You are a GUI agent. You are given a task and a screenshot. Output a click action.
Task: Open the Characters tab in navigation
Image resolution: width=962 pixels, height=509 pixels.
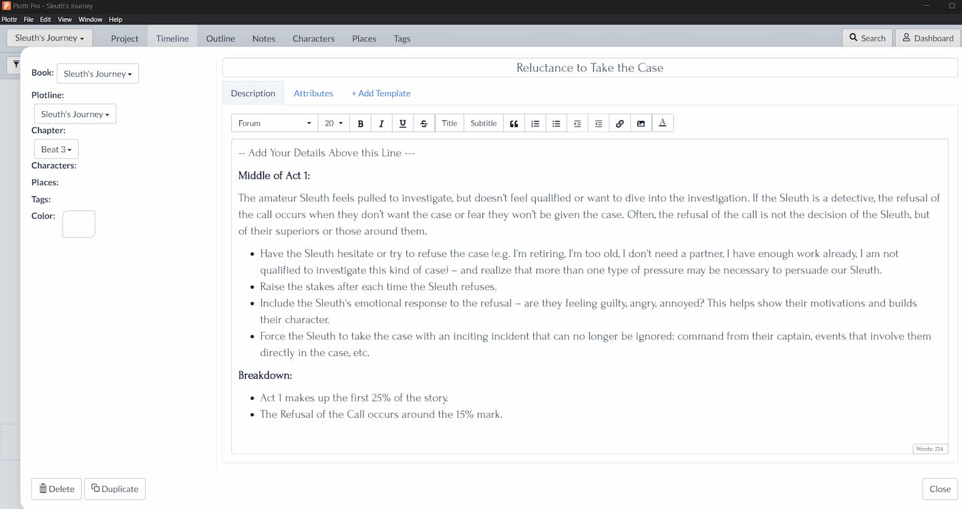(313, 39)
